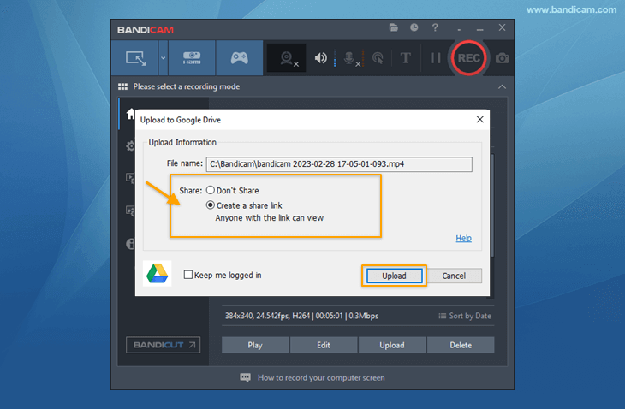
Task: Collapse the recording mode panel chevron
Action: click(502, 86)
